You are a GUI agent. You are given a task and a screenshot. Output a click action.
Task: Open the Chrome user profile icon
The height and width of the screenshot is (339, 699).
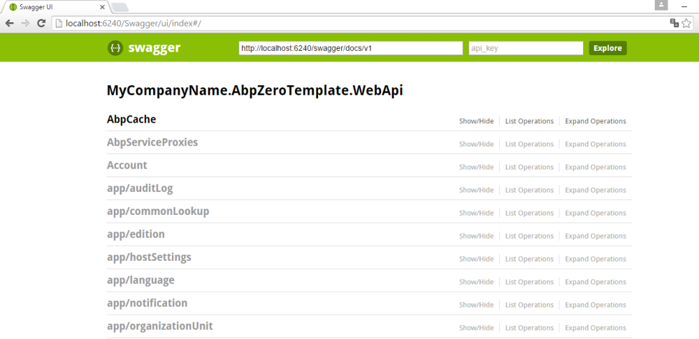point(661,5)
